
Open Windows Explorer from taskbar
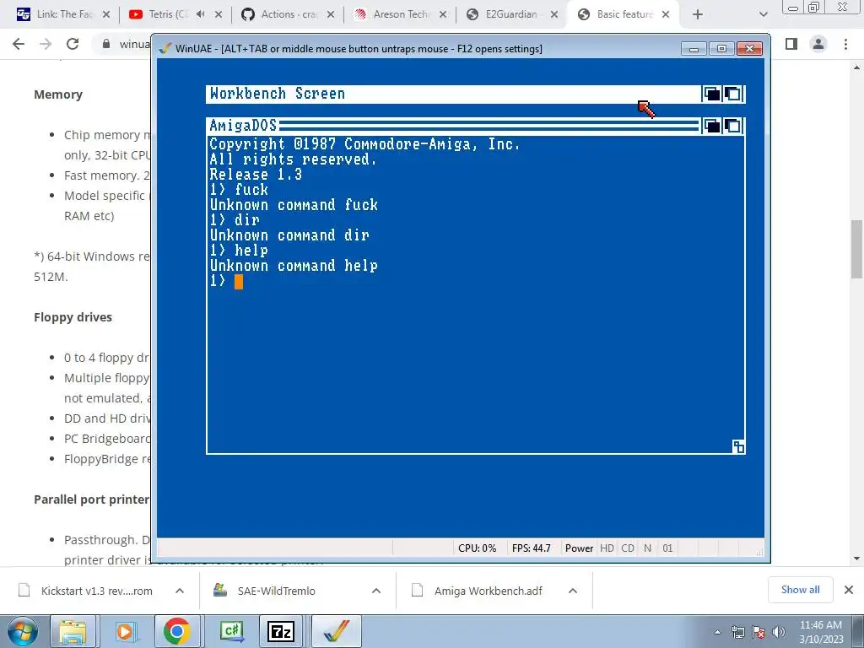tap(73, 631)
